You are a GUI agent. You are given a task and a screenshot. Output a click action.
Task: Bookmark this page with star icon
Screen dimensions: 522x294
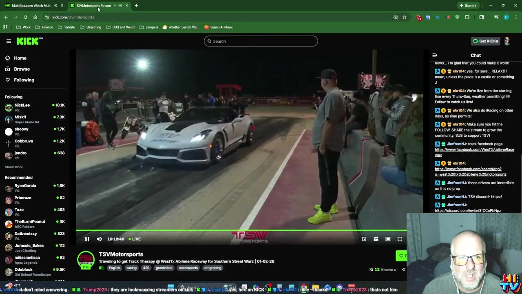point(405,17)
